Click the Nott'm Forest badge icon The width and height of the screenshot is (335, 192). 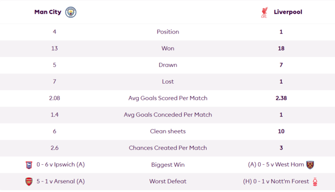pyautogui.click(x=315, y=182)
